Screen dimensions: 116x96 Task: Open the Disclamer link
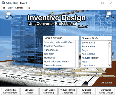[x=106, y=83]
